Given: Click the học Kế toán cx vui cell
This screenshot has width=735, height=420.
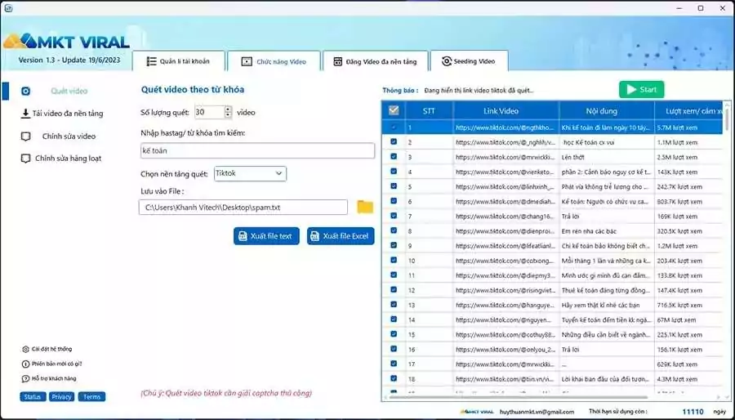Looking at the screenshot, I should click(607, 142).
